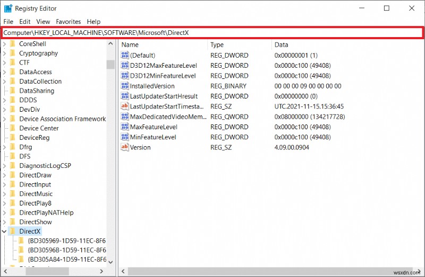Image resolution: width=425 pixels, height=277 pixels.
Task: Select the DirectMusic key
Action: 36,194
